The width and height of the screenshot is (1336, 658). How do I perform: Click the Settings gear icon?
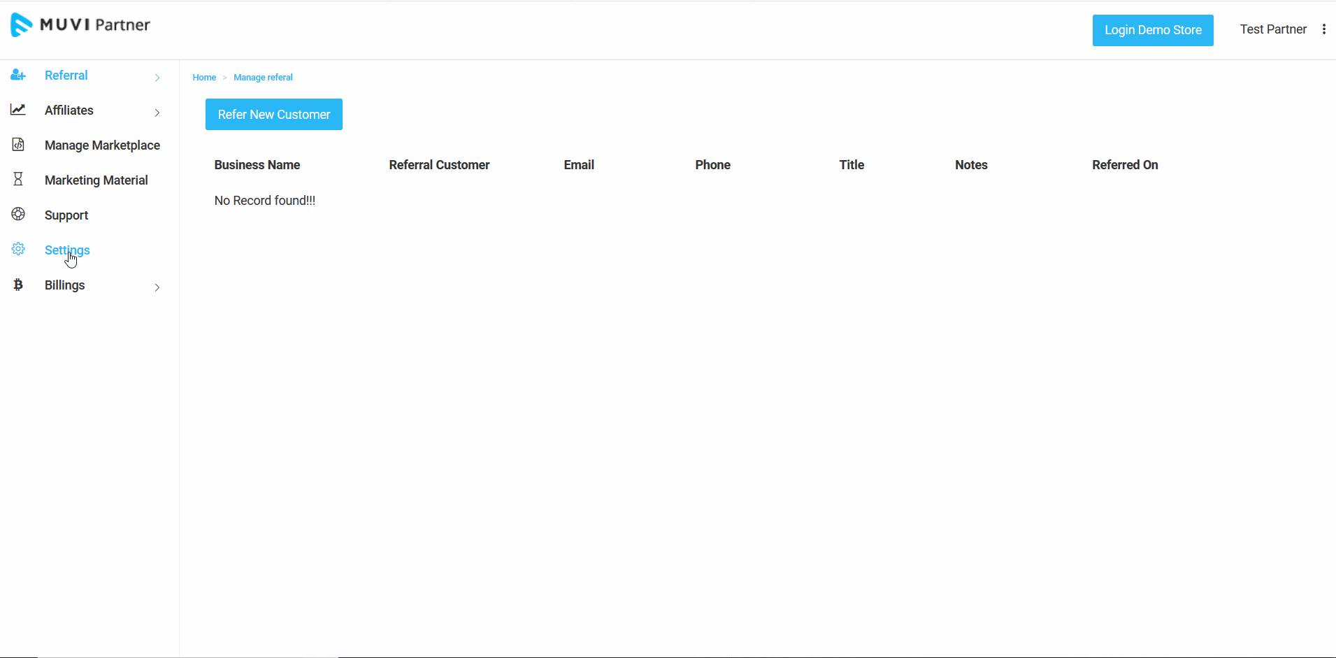pos(18,250)
